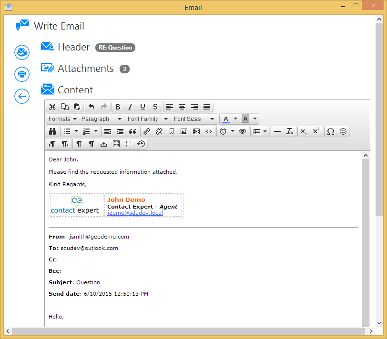Click the send email icon in left sidebar

point(22,52)
